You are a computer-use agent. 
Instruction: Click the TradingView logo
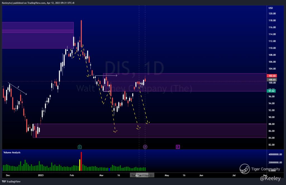(x=11, y=181)
